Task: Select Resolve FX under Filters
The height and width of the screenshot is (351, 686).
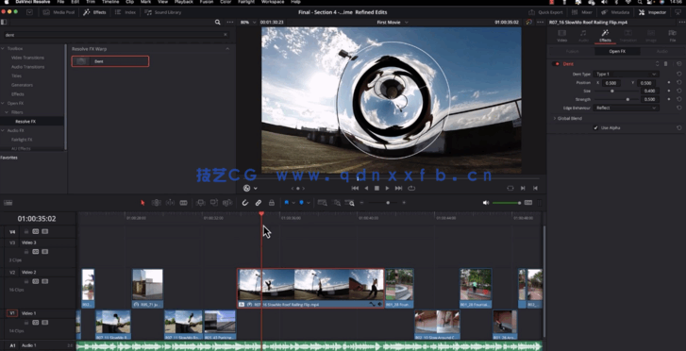Action: (x=25, y=121)
